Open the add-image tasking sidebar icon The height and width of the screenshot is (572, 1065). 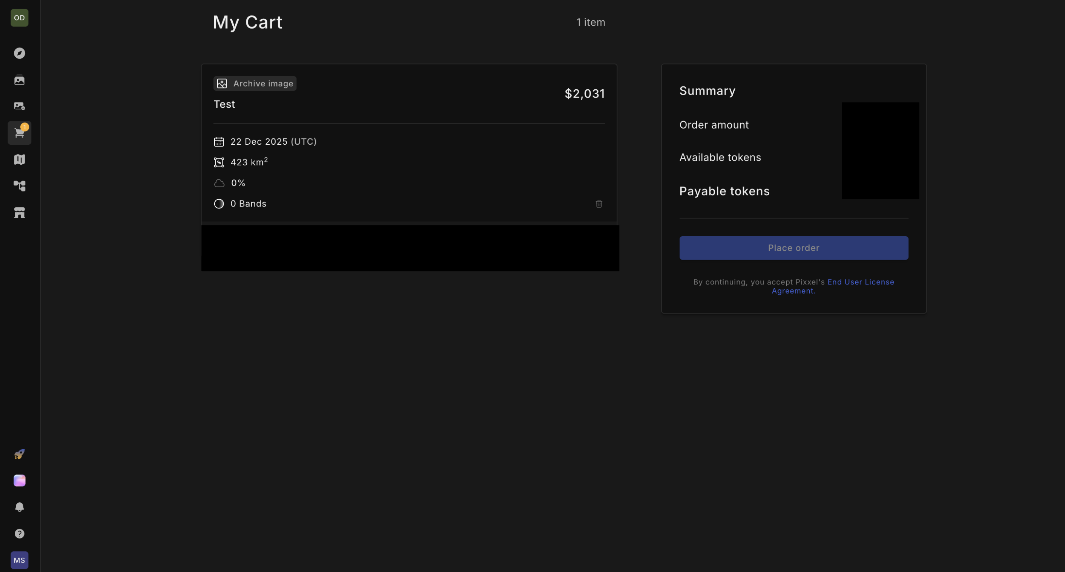tap(20, 106)
